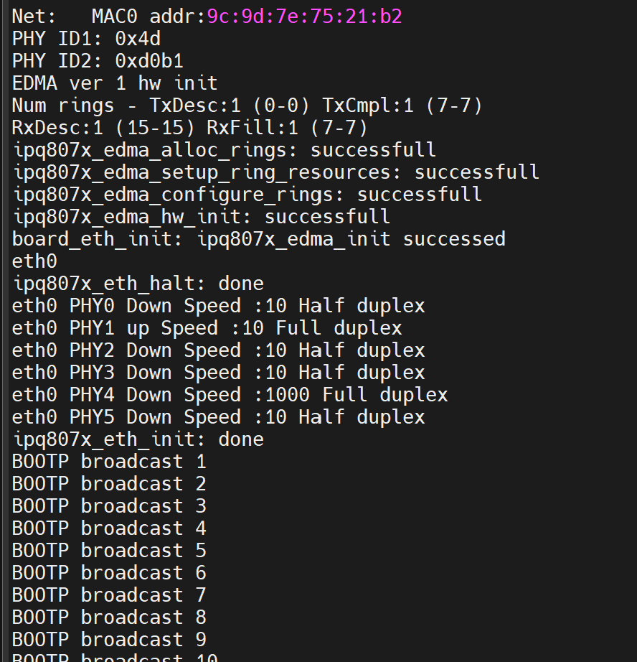Click the Num rings TxDesc line
Image resolution: width=637 pixels, height=662 pixels.
point(247,106)
